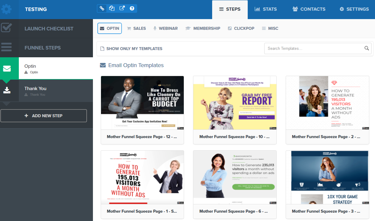Screen dimensions: 375x221
Task: Open the STATS tab
Action: point(265,9)
